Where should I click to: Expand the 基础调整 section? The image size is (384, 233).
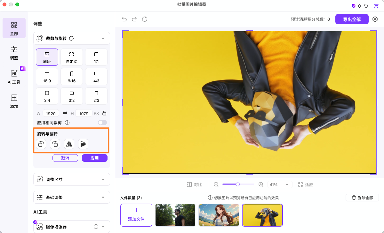coord(71,197)
